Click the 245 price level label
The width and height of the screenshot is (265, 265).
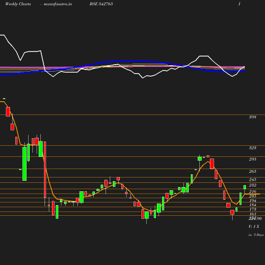tap(252, 180)
